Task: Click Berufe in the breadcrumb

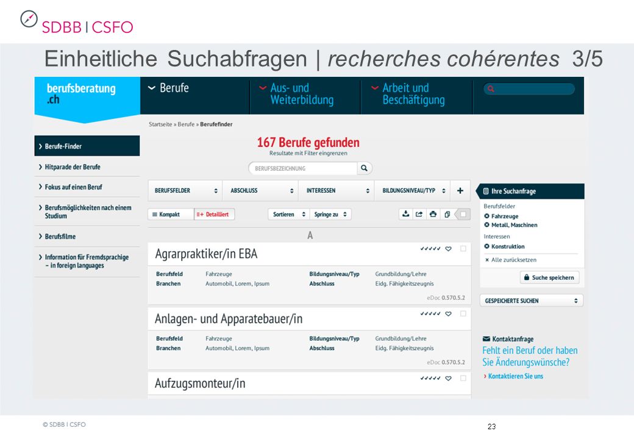Action: click(186, 124)
